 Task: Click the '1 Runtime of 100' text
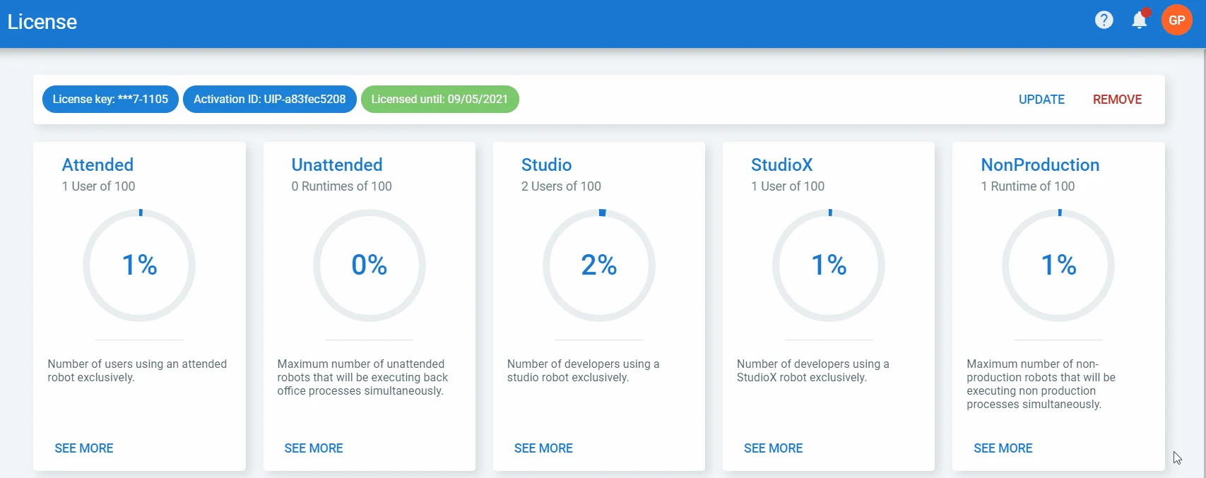point(1027,186)
